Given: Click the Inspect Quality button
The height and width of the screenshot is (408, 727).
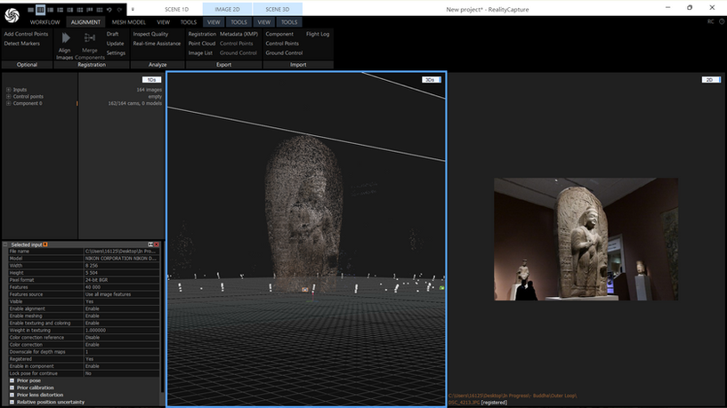Looking at the screenshot, I should 150,34.
